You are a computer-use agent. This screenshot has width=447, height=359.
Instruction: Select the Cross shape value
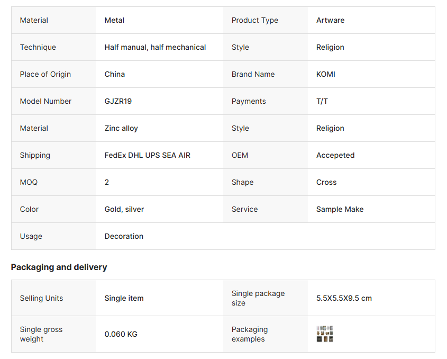coord(326,182)
